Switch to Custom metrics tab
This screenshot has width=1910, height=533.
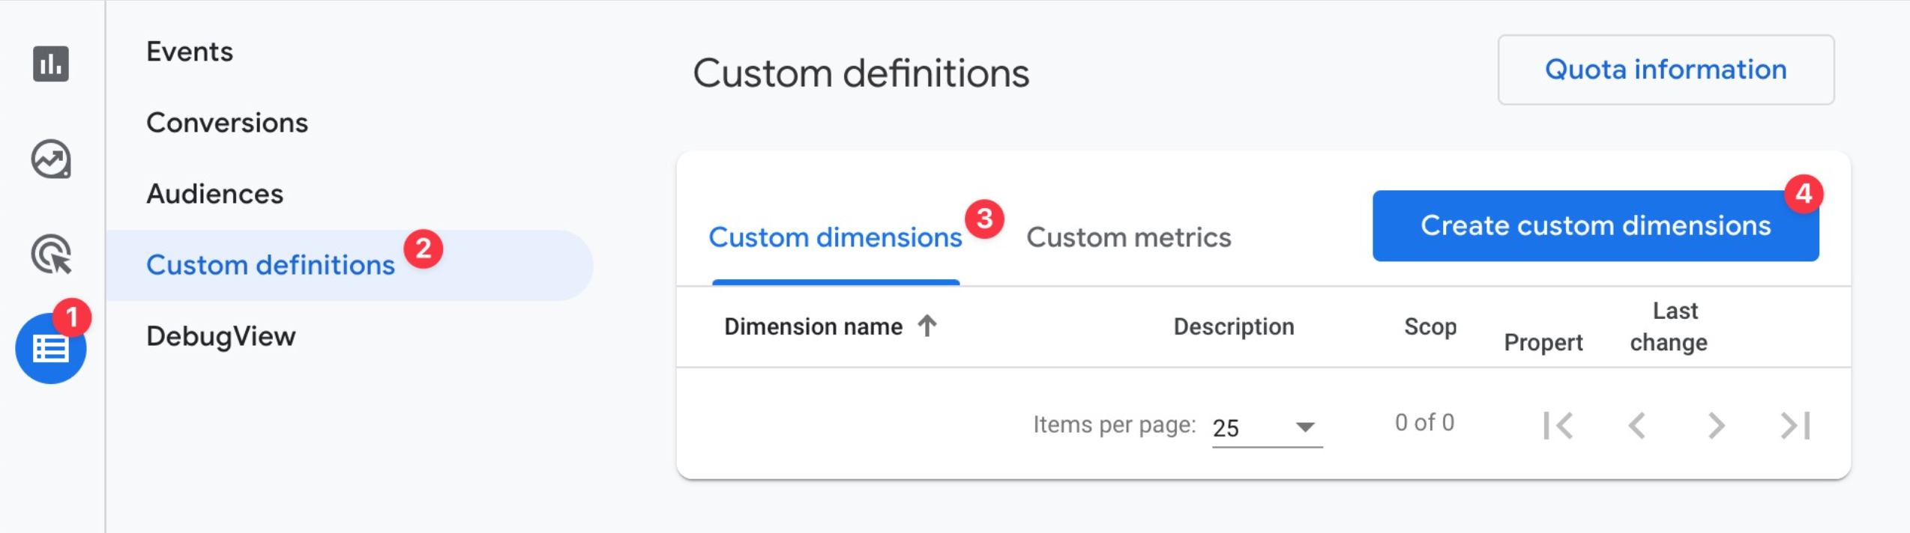pyautogui.click(x=1128, y=237)
